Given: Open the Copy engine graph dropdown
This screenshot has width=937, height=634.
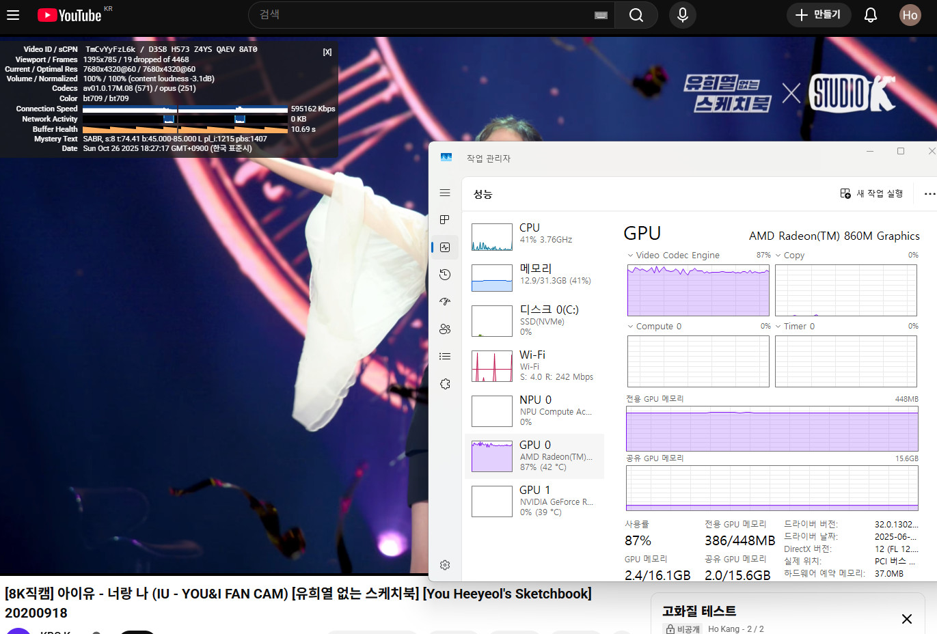Looking at the screenshot, I should point(778,256).
